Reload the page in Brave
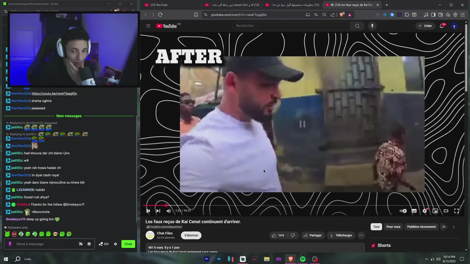This screenshot has width=470, height=264. (x=160, y=15)
